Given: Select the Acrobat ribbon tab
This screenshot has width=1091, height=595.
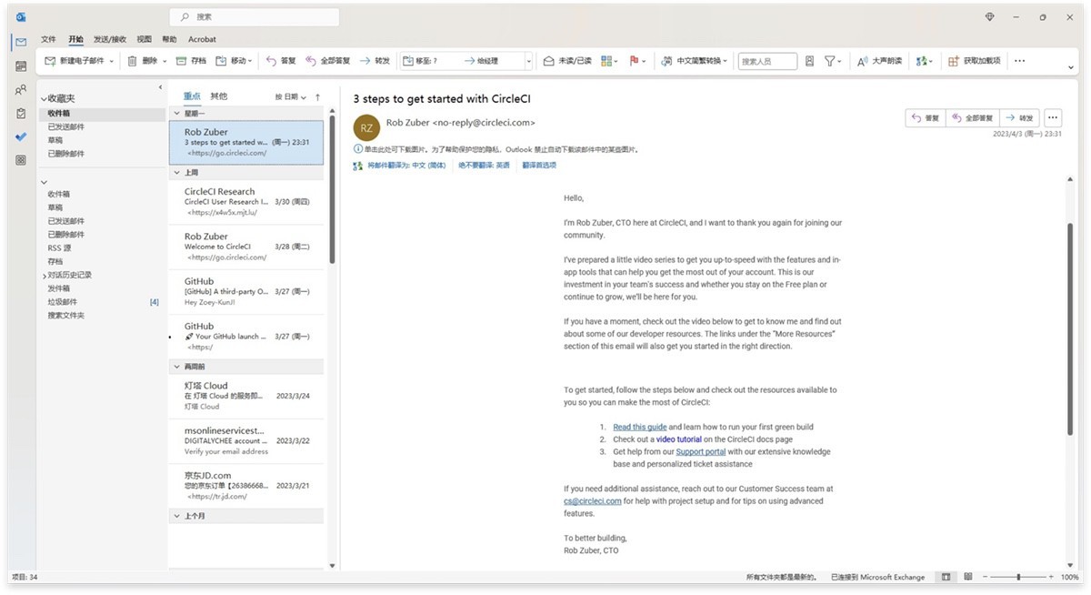Looking at the screenshot, I should tap(202, 39).
